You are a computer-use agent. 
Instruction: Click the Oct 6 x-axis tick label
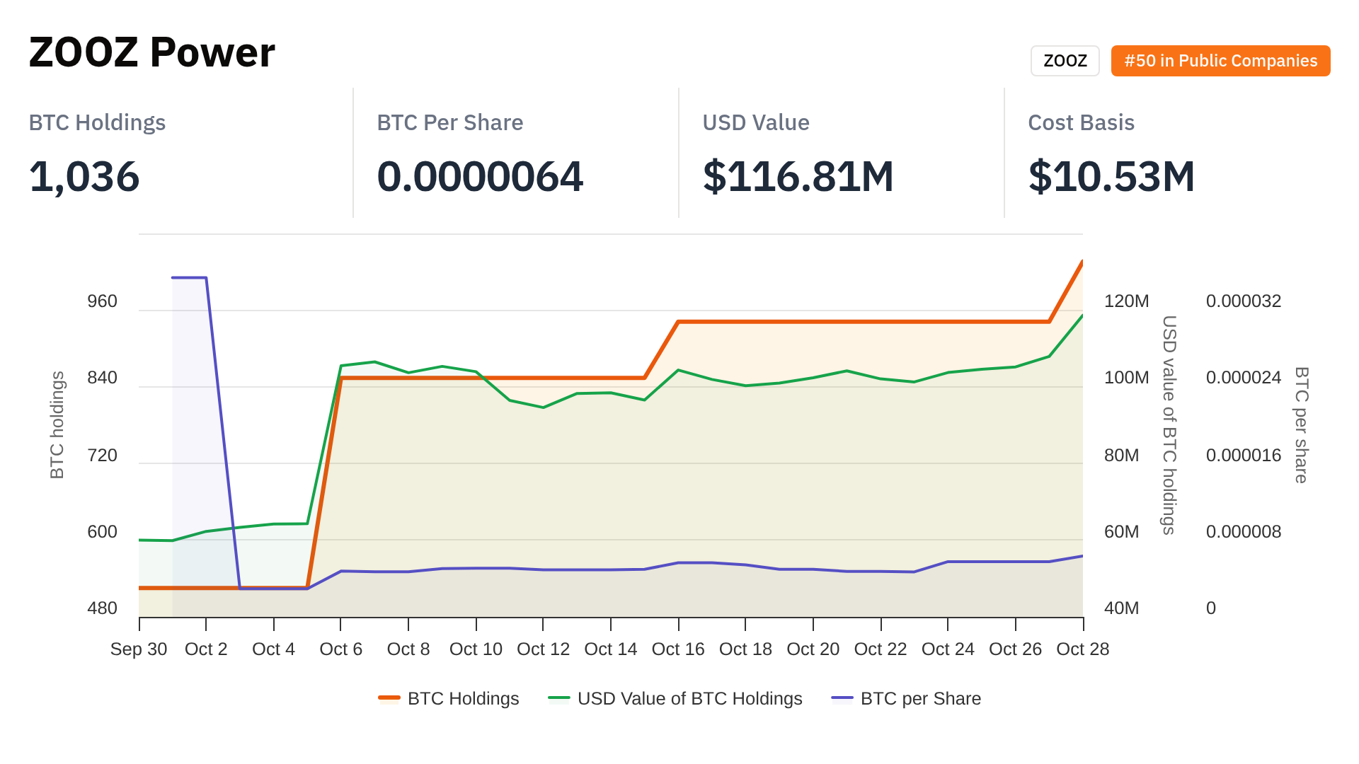[340, 649]
